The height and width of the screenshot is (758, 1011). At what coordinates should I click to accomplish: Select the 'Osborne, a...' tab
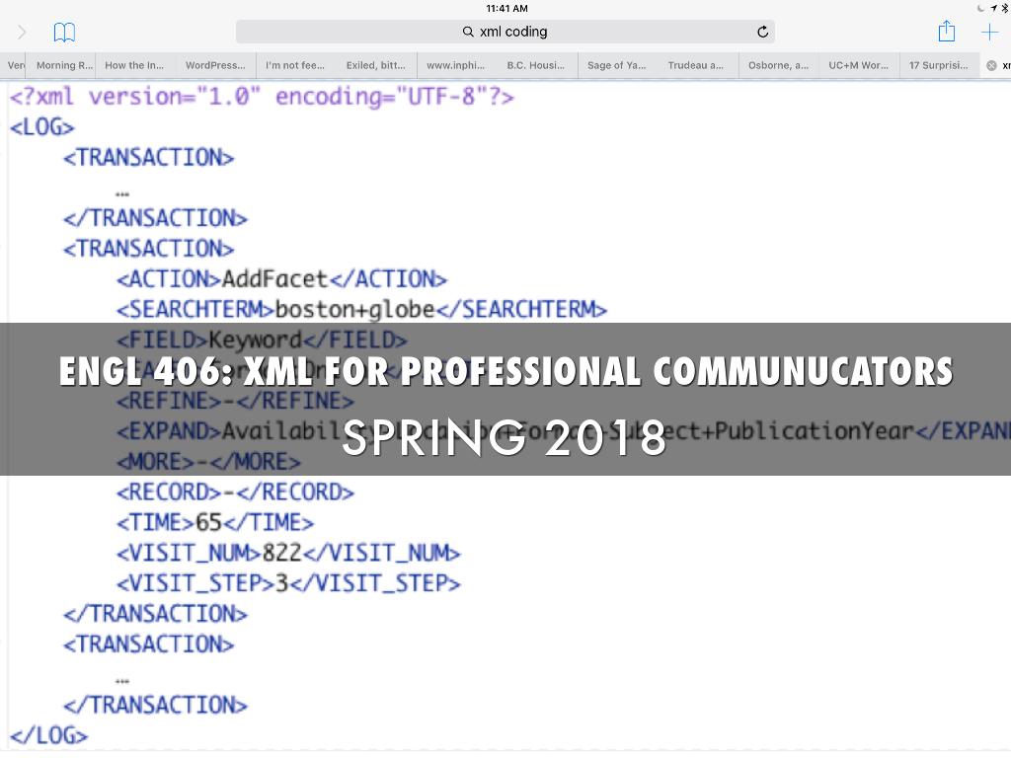click(x=778, y=66)
